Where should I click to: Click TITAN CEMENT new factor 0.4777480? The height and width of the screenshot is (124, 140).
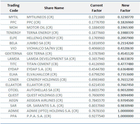tap(126, 64)
